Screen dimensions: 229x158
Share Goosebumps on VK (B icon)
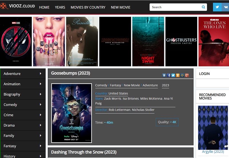coord(164,75)
